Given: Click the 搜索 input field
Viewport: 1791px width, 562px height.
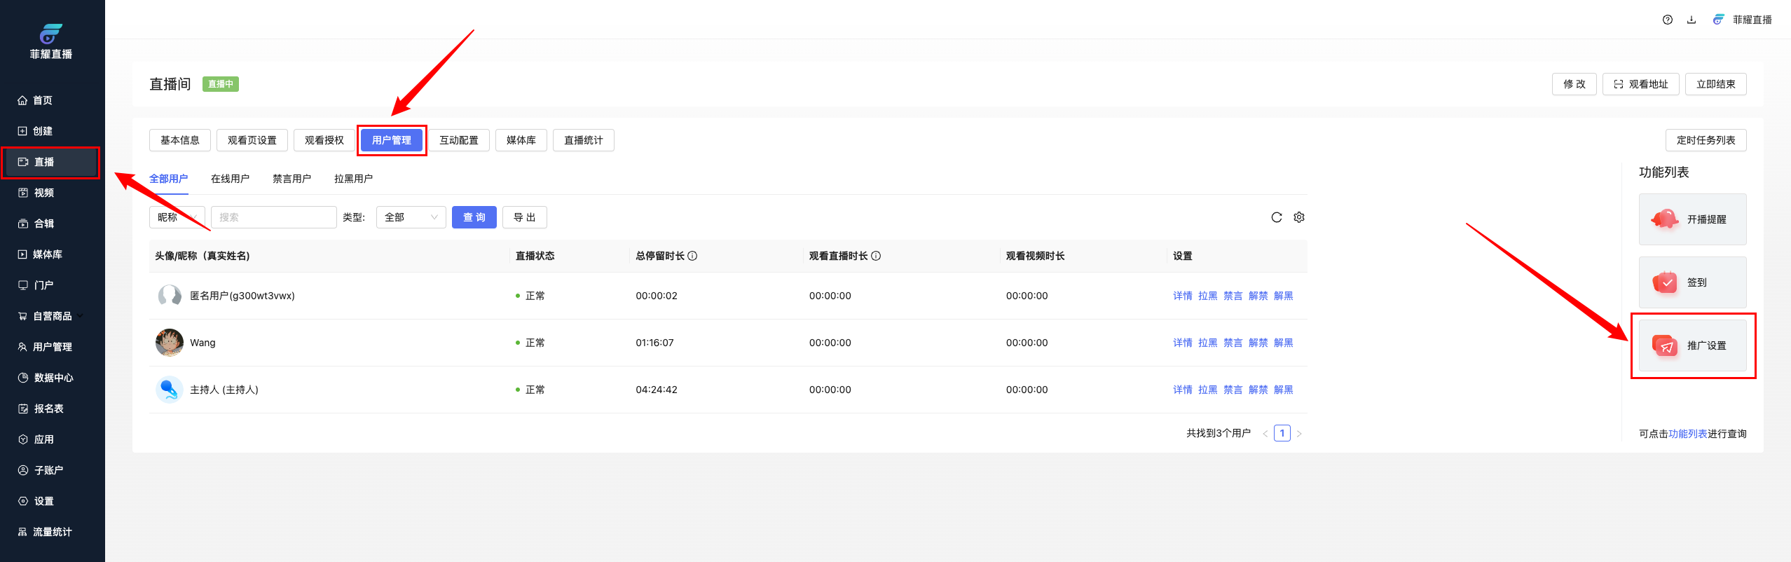Looking at the screenshot, I should click(x=273, y=217).
